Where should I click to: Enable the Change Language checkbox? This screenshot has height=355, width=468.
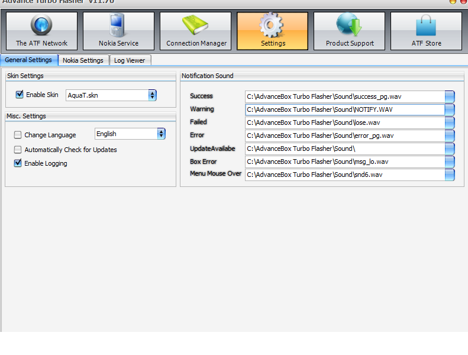coord(18,135)
